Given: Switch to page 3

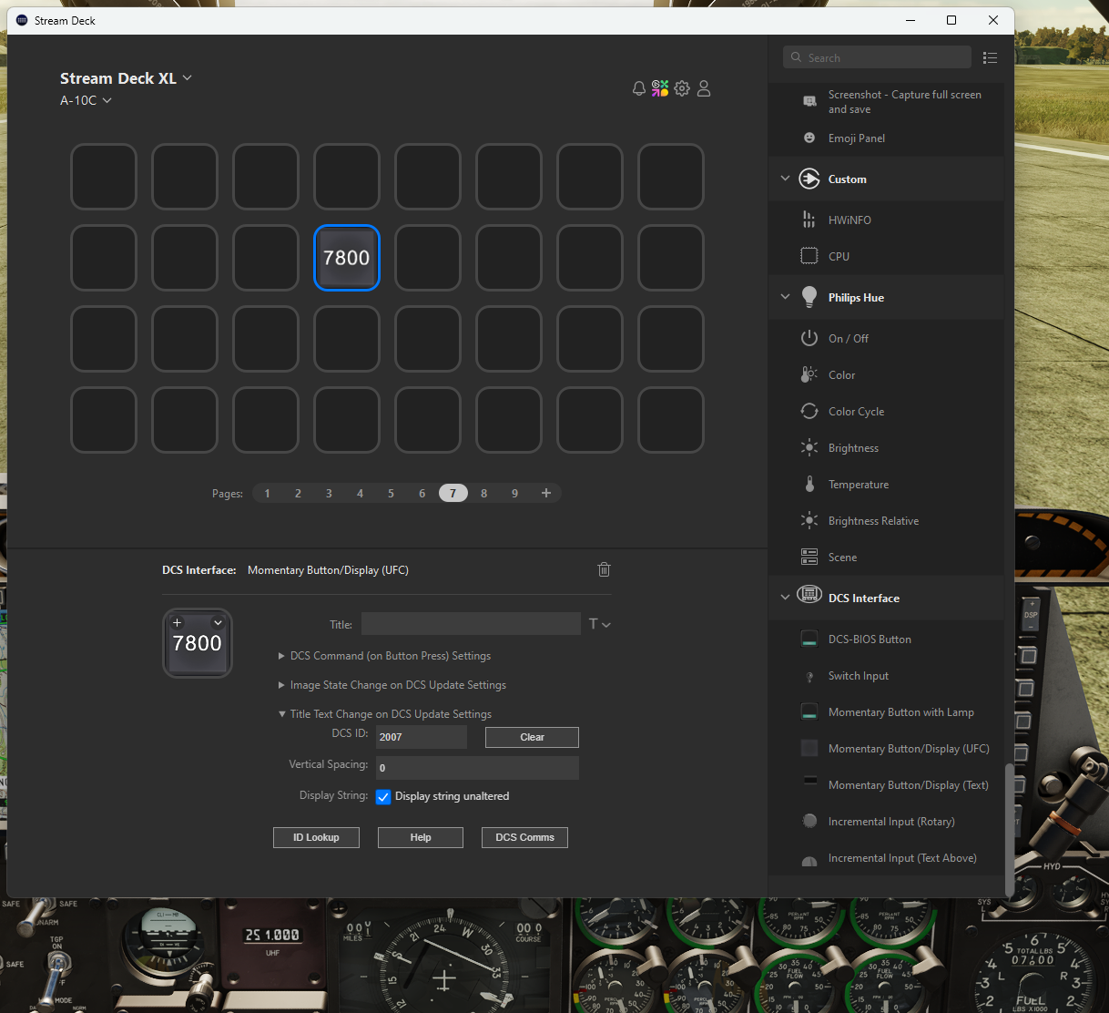Looking at the screenshot, I should (x=329, y=493).
